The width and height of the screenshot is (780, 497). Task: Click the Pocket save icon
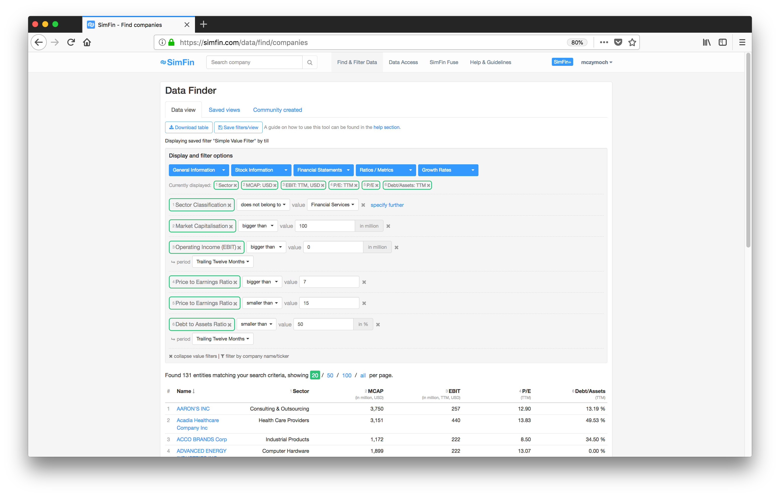coord(618,42)
